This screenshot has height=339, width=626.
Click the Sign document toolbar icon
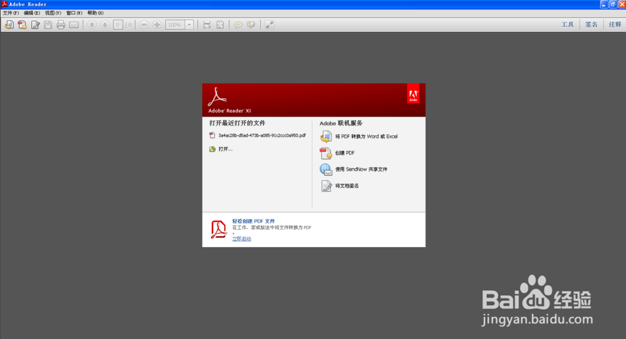coord(35,24)
